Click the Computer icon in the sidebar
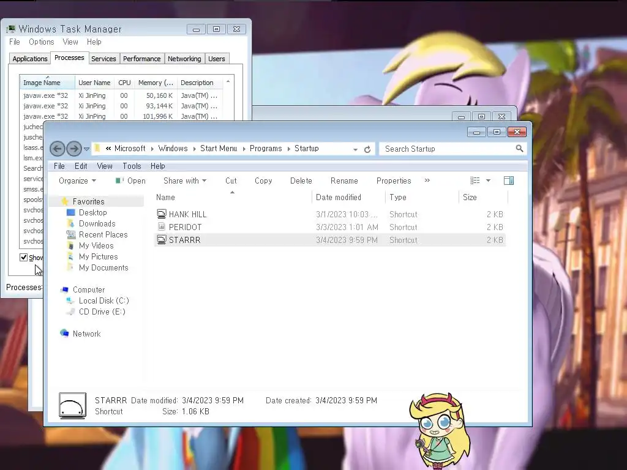The width and height of the screenshot is (627, 470). coord(64,289)
